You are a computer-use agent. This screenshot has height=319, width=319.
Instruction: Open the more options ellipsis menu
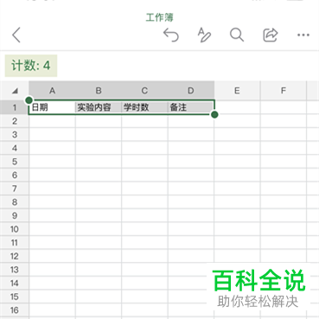[x=303, y=35]
